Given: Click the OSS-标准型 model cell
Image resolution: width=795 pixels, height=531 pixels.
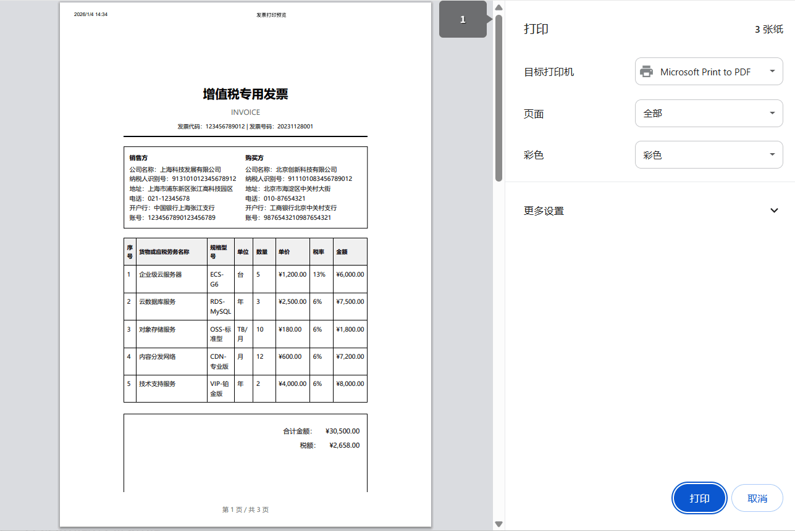Looking at the screenshot, I should pyautogui.click(x=221, y=334).
